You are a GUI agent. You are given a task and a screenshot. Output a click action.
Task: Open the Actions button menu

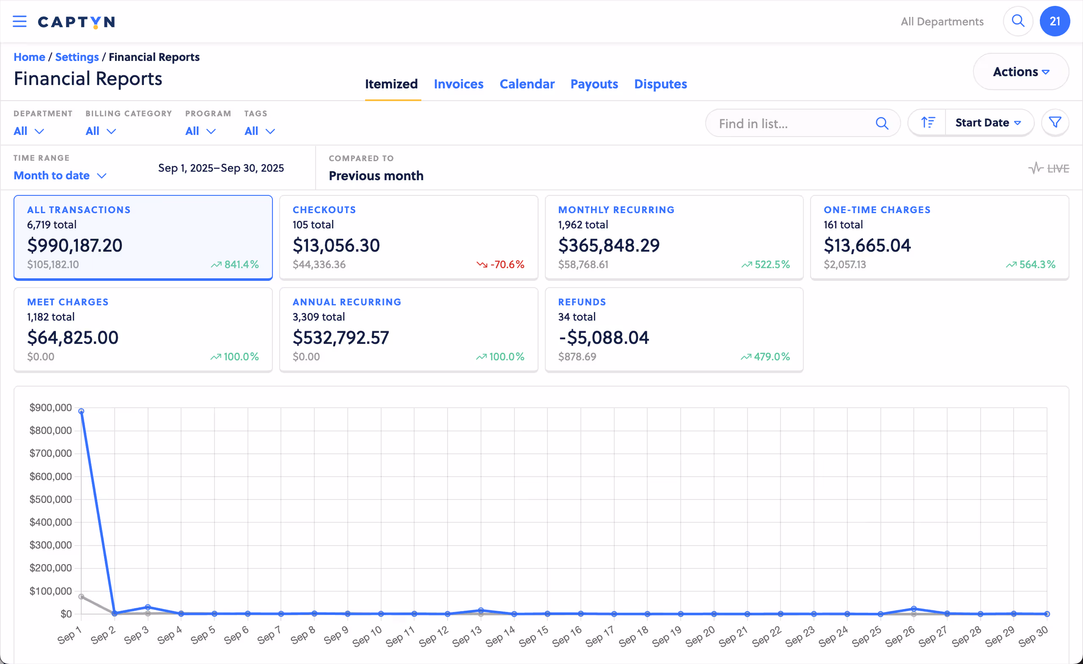coord(1020,71)
